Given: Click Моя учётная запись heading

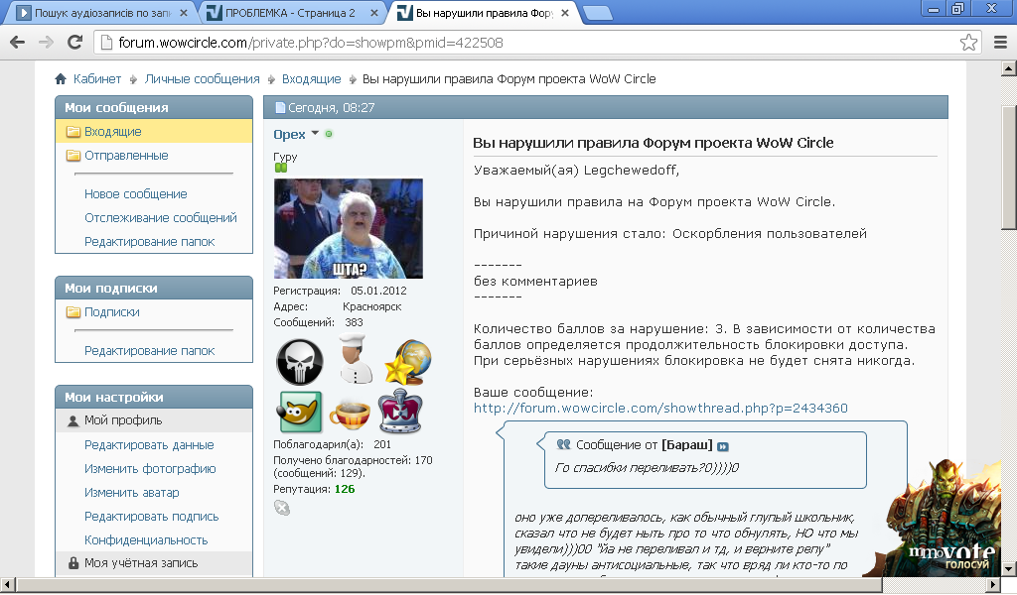Looking at the screenshot, I should (141, 563).
